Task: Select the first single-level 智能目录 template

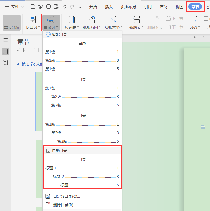Action: 82,55
